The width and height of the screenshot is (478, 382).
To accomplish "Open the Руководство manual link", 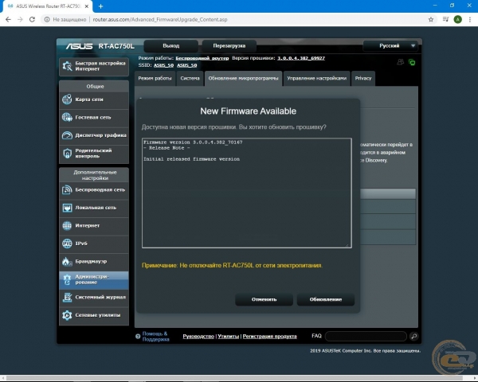I will 198,337.
